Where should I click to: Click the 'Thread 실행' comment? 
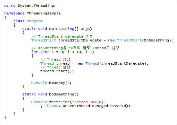[x=55, y=67]
